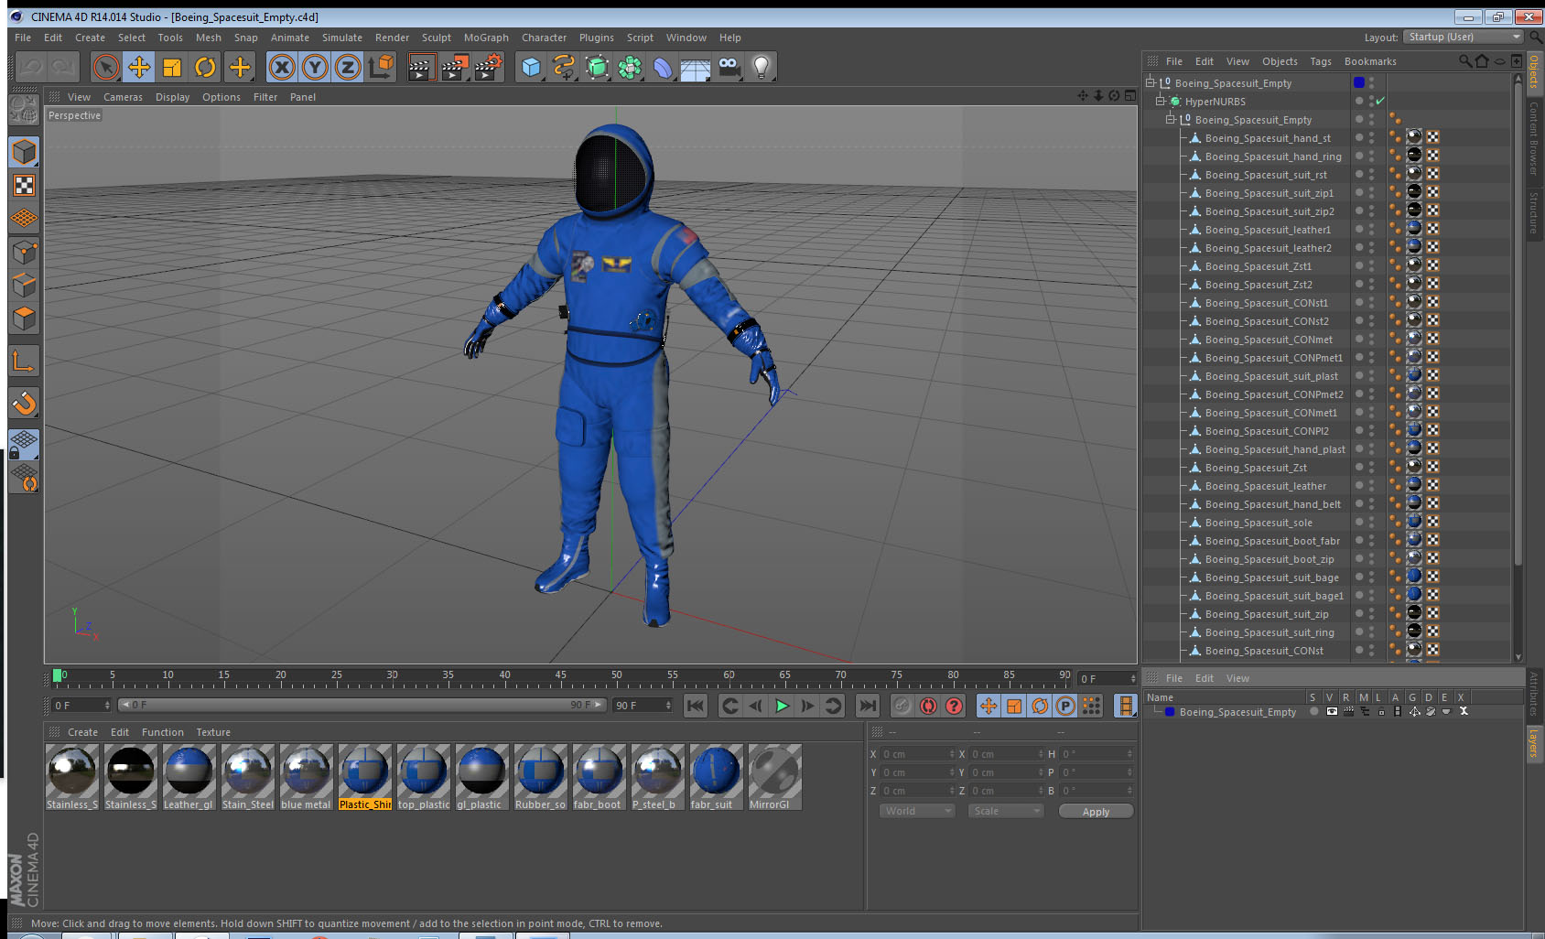The width and height of the screenshot is (1545, 939).
Task: Toggle visibility dots for Boeing_Spacesuit_hand_st
Action: pos(1371,137)
